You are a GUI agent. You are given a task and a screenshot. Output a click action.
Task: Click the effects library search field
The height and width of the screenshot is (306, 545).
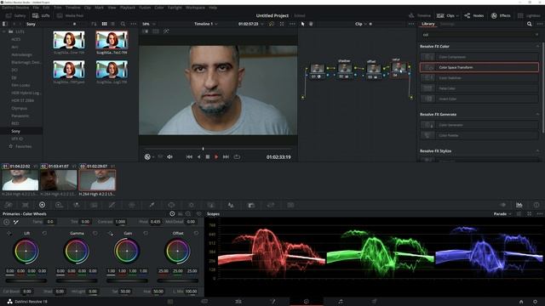479,35
